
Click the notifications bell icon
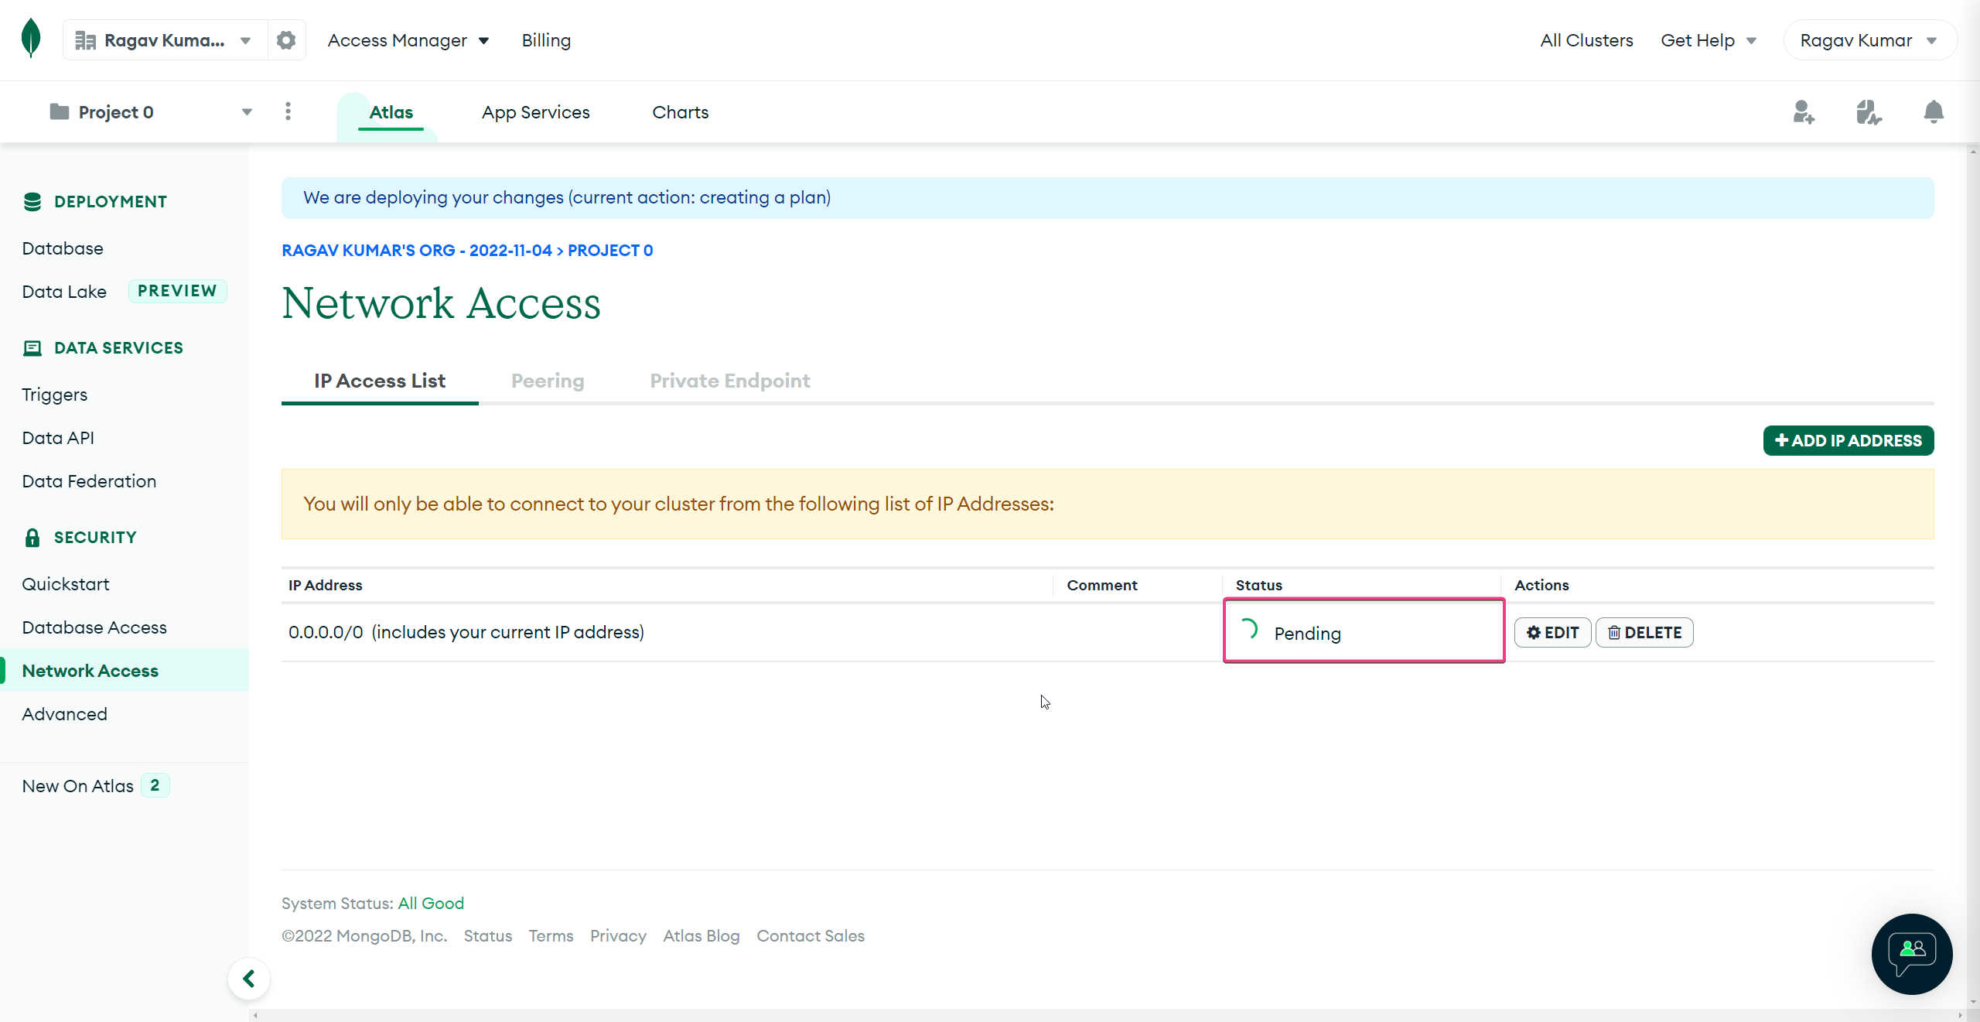coord(1932,111)
